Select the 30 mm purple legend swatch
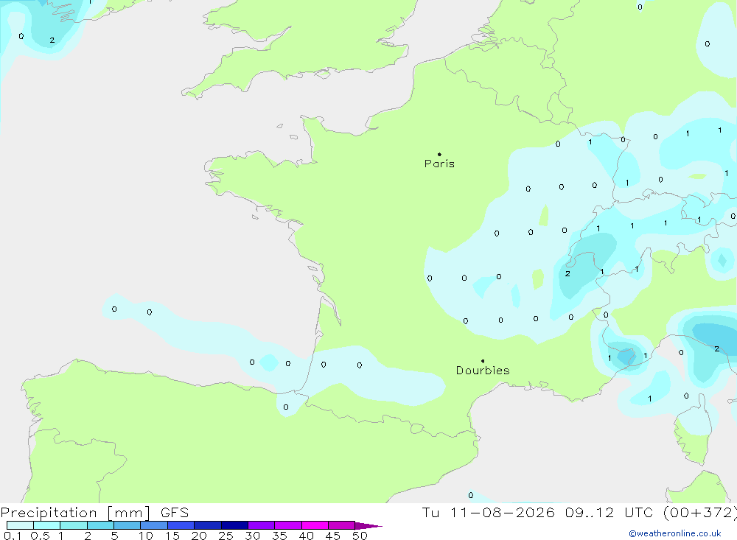737x540 pixels. click(x=262, y=525)
